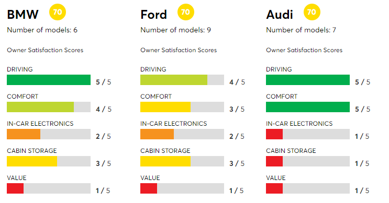Click Audi's Owner Satisfaction Scores label
Viewport: 389px width, 203px height.
[304, 50]
